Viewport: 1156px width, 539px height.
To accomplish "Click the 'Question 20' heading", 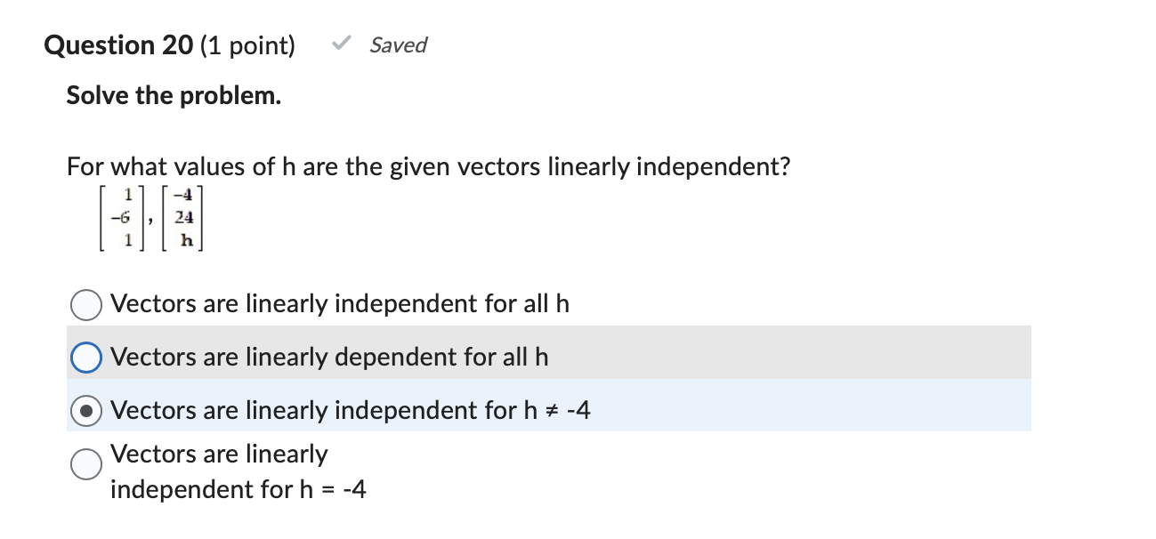I will click(117, 45).
